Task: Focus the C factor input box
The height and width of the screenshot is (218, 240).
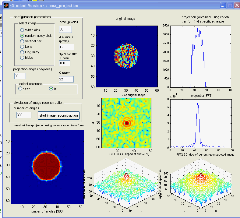Action: 66,79
